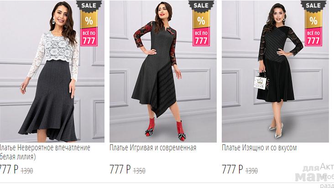Click SALE badge on white lace dress
The image size is (334, 188).
[x=89, y=5]
